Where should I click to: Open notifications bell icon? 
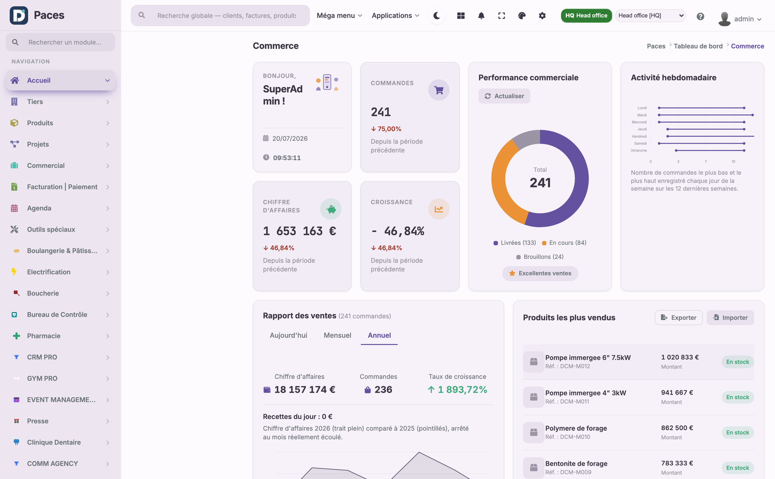click(481, 16)
